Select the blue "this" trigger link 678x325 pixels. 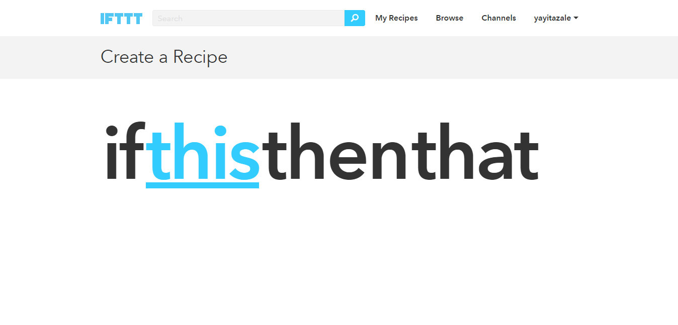click(202, 153)
